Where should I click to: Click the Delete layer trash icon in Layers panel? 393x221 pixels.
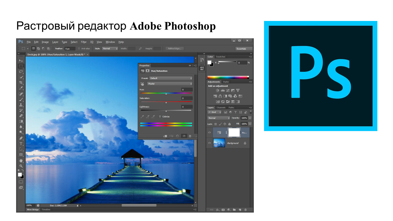point(245,210)
